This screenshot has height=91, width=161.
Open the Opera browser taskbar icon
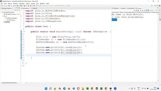(78, 88)
